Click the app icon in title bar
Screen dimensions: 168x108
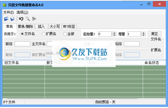pyautogui.click(x=4, y=5)
